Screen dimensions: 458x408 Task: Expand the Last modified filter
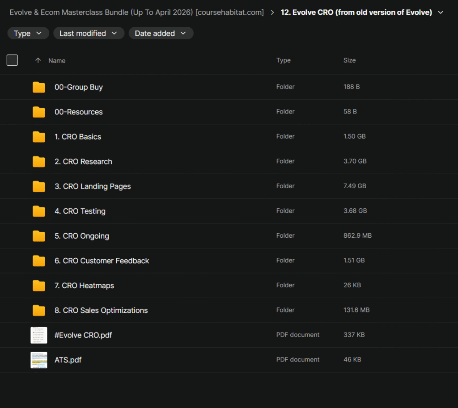pos(89,34)
